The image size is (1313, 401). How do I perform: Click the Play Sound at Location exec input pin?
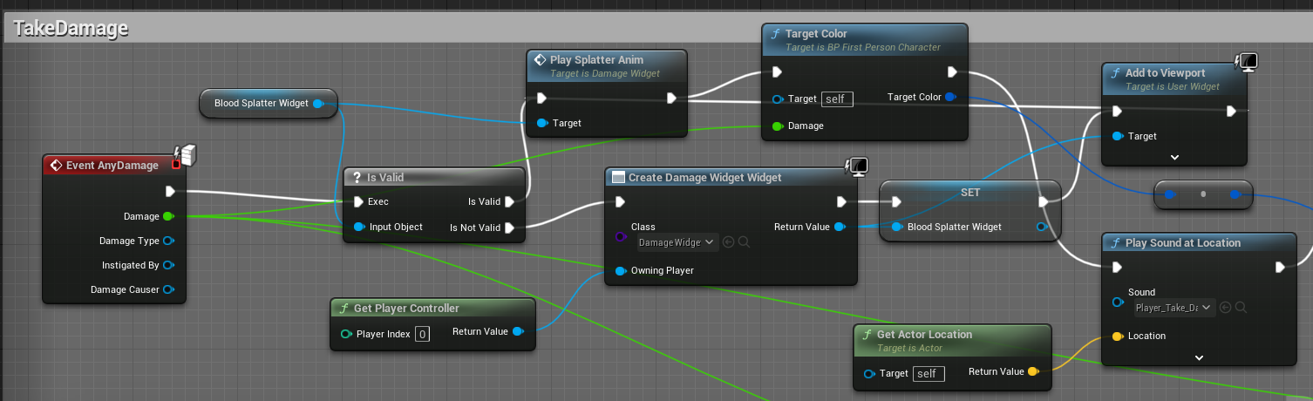point(1117,268)
